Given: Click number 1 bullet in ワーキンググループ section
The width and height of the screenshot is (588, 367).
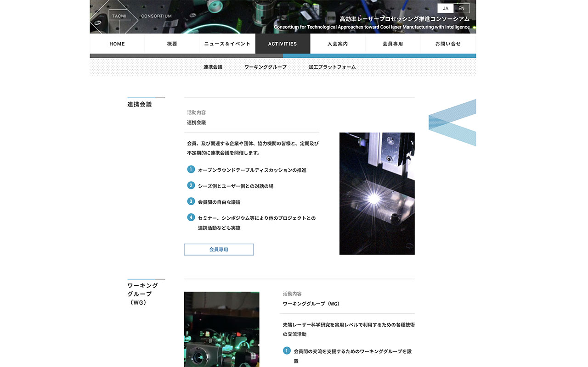Looking at the screenshot, I should 287,351.
